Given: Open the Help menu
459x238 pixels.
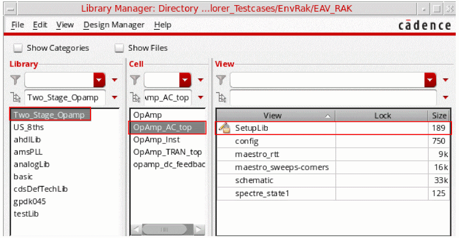Looking at the screenshot, I should point(162,25).
